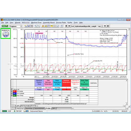Click the data table scroll down arrow
This screenshot has width=131, height=131.
tap(127, 104)
